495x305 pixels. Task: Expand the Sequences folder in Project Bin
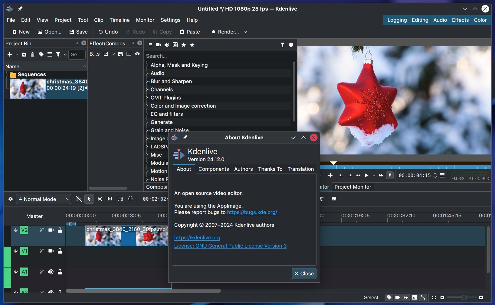7,74
